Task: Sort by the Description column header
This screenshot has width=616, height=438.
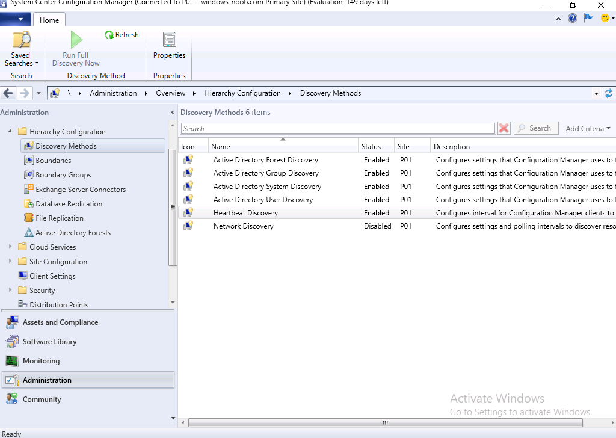Action: (x=523, y=147)
